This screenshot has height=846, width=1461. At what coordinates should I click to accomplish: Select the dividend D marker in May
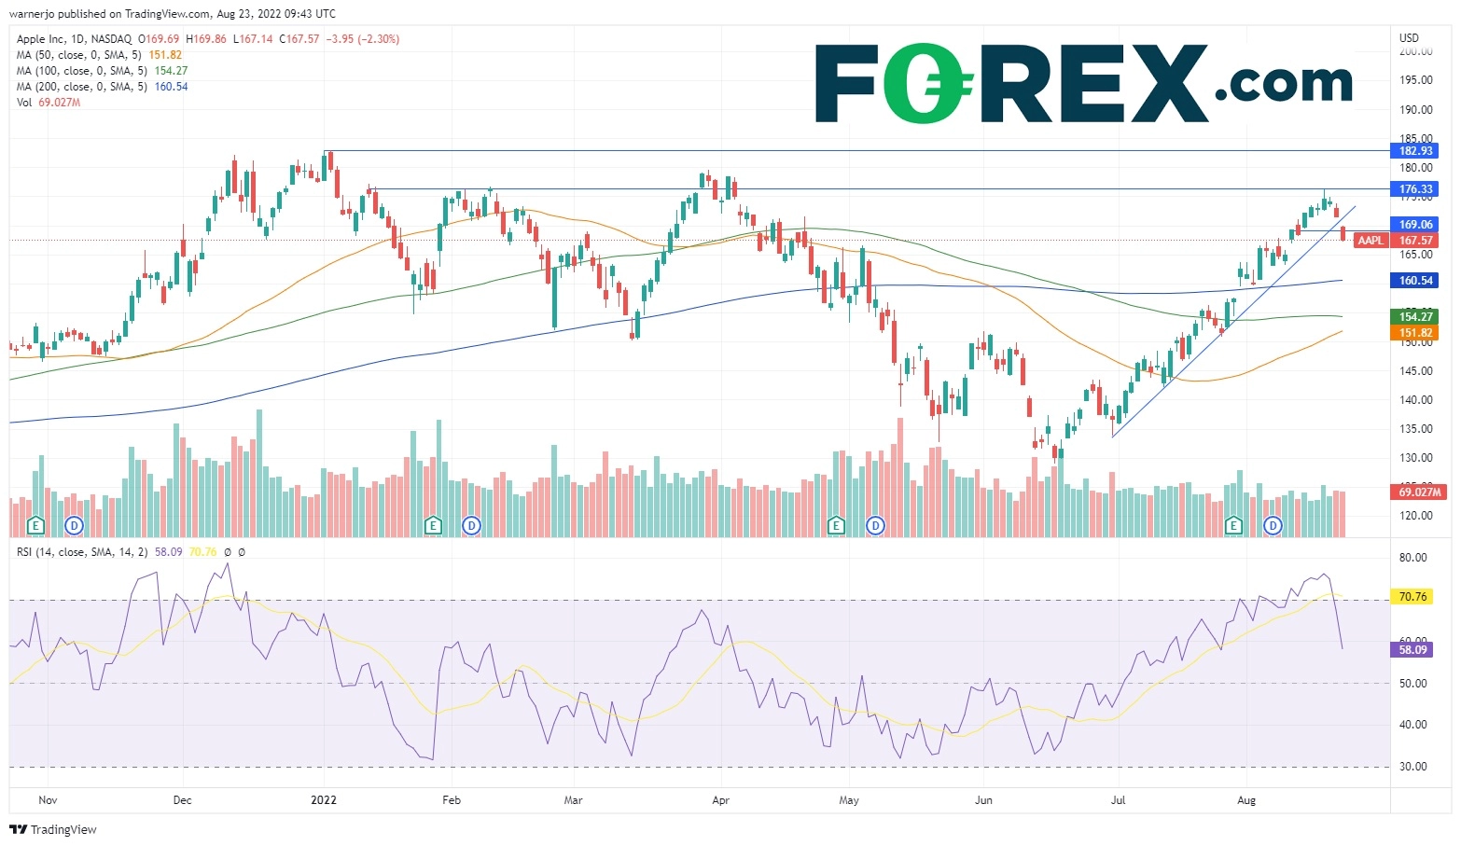(x=875, y=525)
